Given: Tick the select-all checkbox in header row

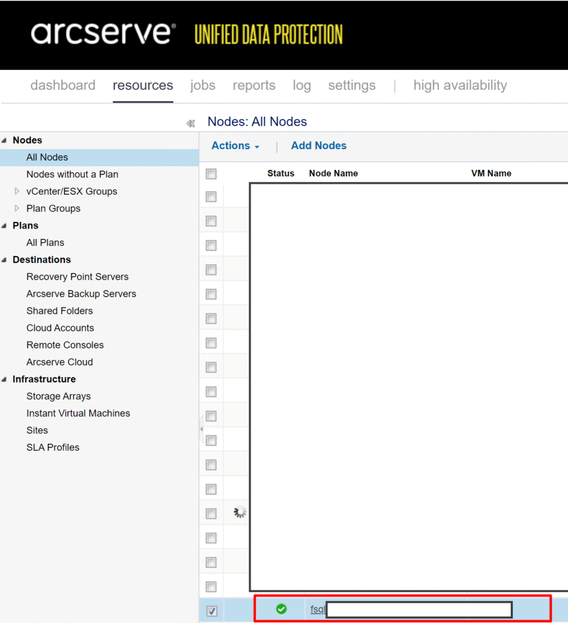Looking at the screenshot, I should click(211, 174).
